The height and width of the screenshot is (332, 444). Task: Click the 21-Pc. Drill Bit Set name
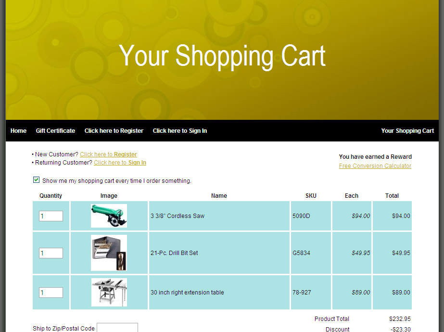[174, 253]
